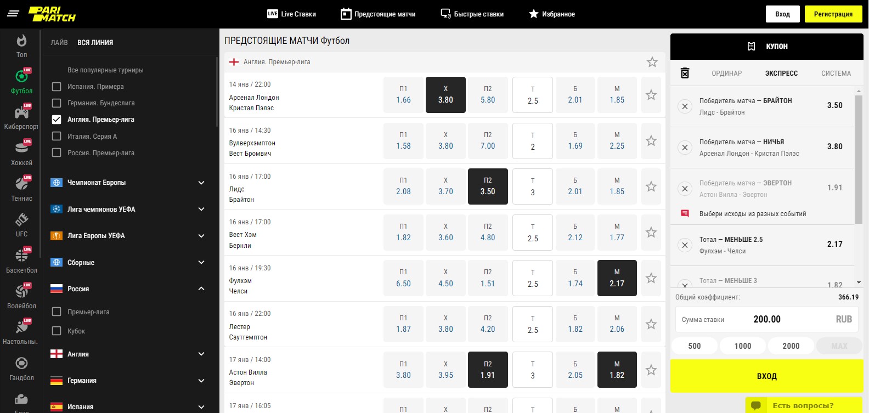This screenshot has width=869, height=413.
Task: Click the white Вход button in header
Action: (783, 14)
